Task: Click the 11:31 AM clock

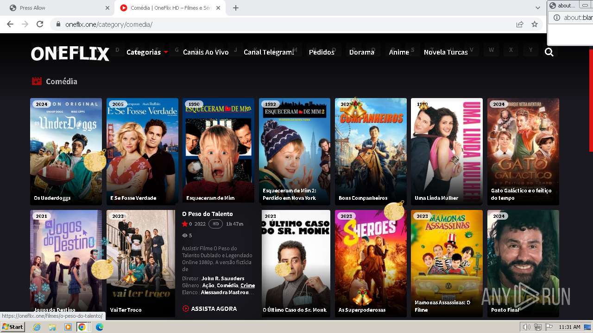Action: [x=569, y=327]
